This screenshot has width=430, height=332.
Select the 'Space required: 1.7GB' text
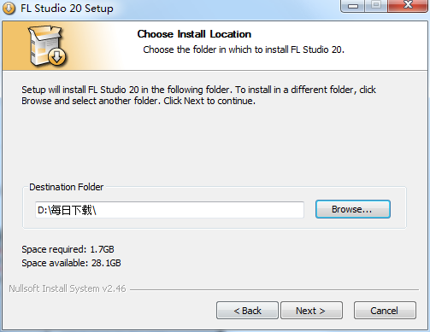[68, 249]
